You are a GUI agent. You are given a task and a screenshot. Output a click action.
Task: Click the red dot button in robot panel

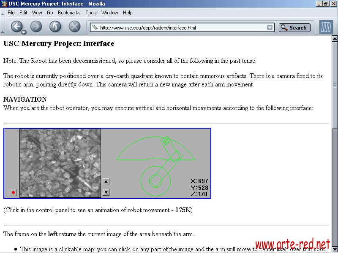point(13,193)
